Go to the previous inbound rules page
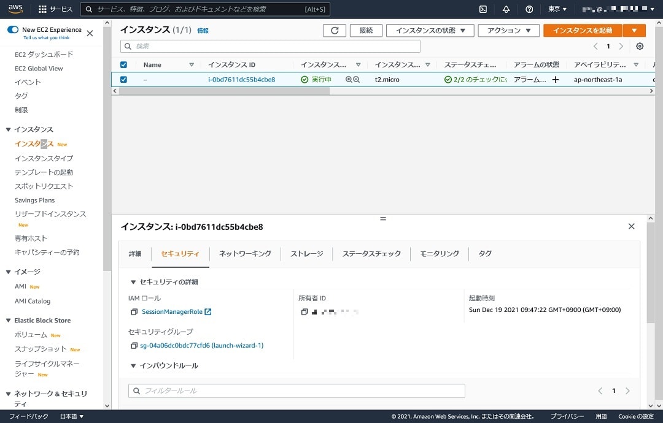Image resolution: width=663 pixels, height=423 pixels. point(600,391)
